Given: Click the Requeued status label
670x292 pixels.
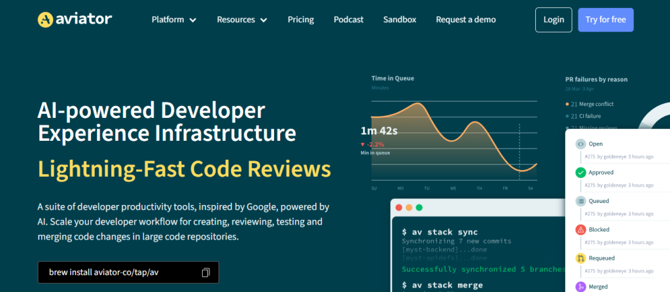Looking at the screenshot, I should [602, 258].
